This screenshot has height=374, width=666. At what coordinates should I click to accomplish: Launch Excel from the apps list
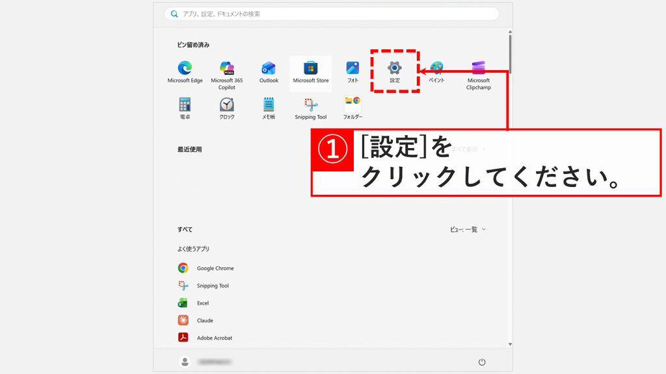(193, 303)
